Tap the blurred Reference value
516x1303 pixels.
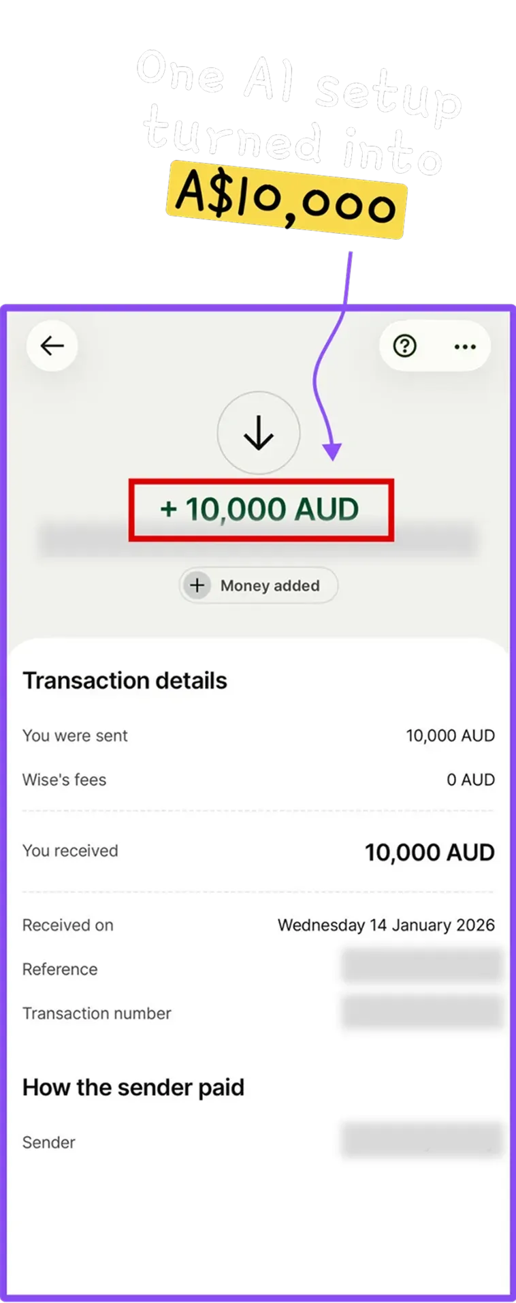point(421,968)
